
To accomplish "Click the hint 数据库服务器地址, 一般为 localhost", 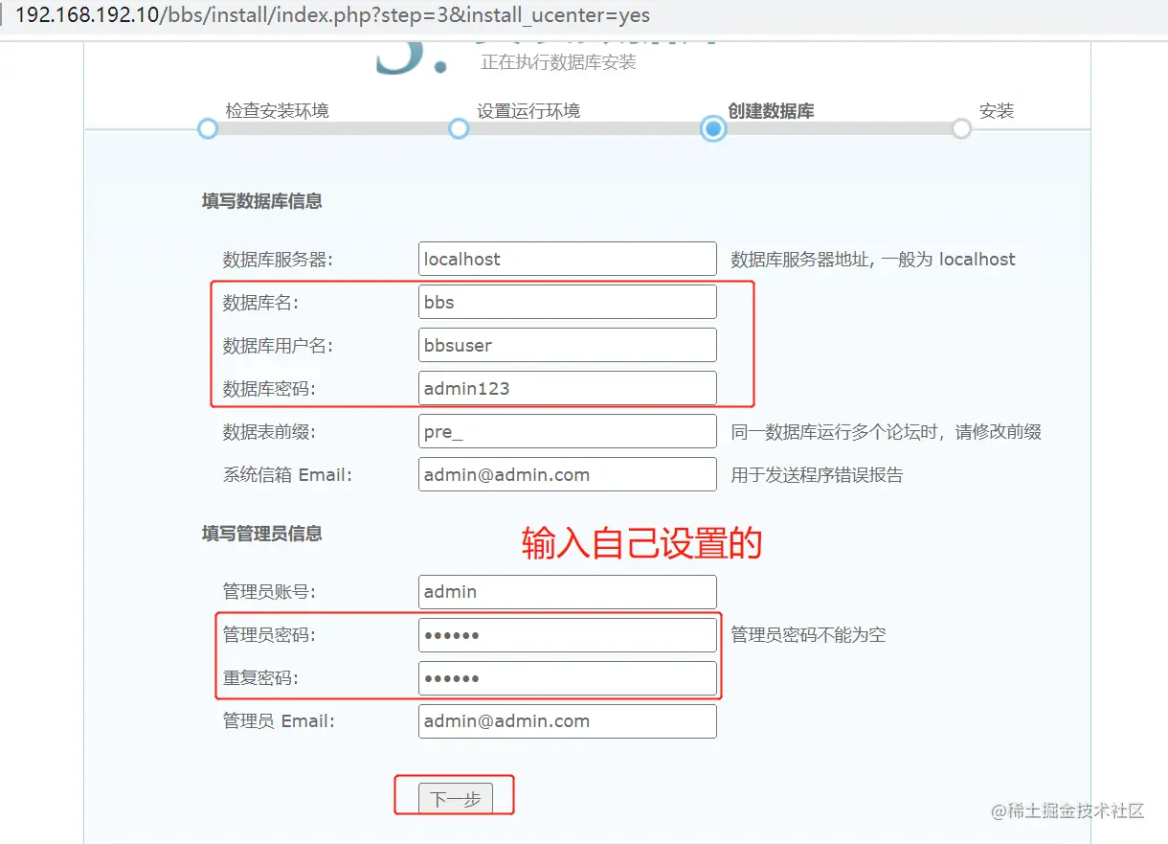I will 873,260.
